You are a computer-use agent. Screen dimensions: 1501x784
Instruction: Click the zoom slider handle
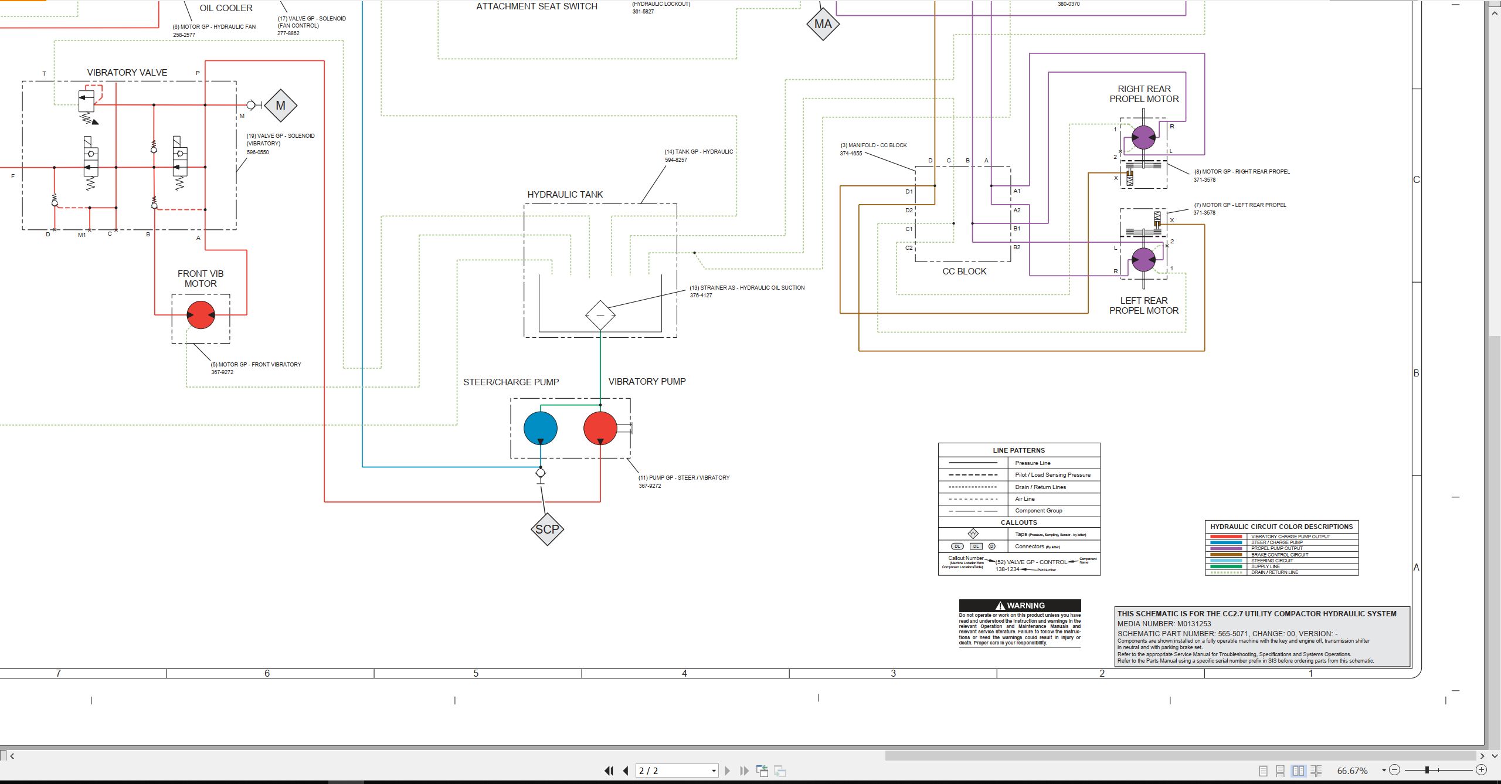tap(1427, 770)
